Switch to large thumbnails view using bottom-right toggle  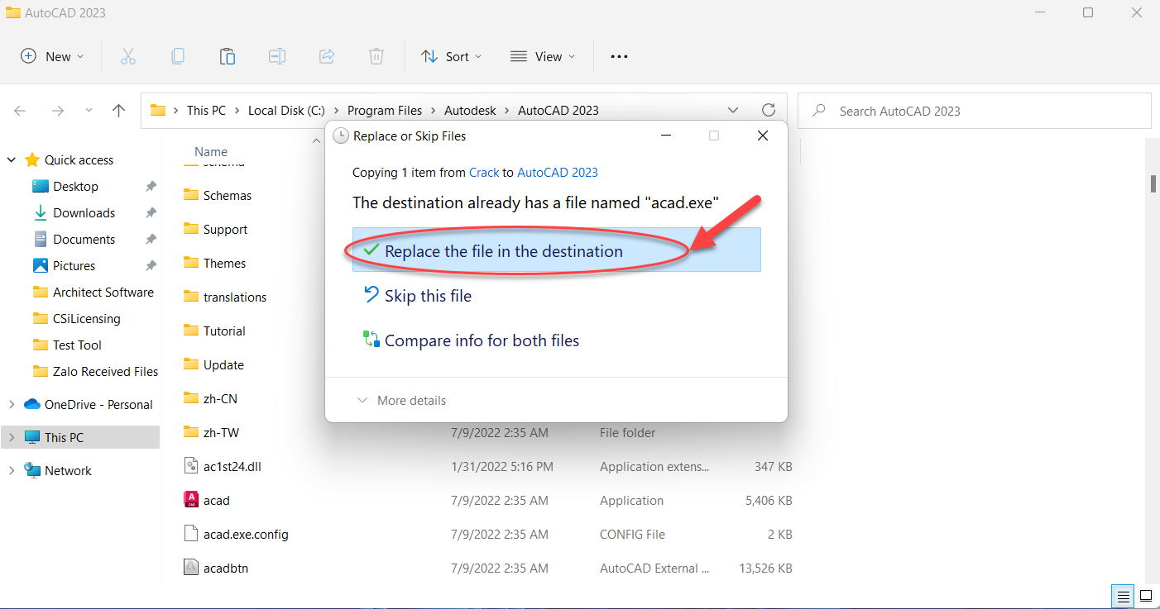pyautogui.click(x=1146, y=595)
